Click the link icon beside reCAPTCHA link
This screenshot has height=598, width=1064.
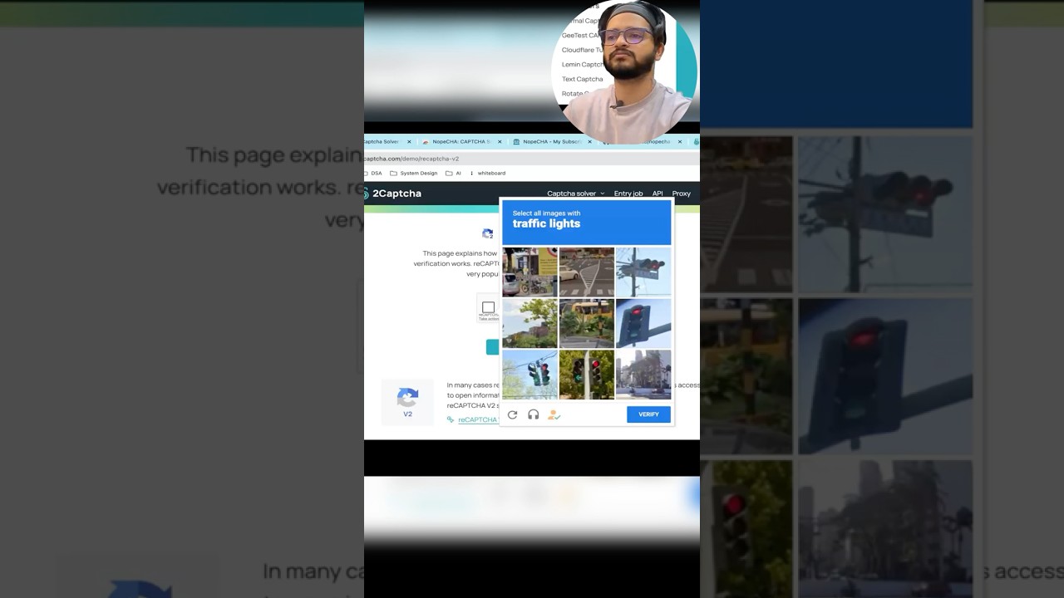click(x=451, y=419)
